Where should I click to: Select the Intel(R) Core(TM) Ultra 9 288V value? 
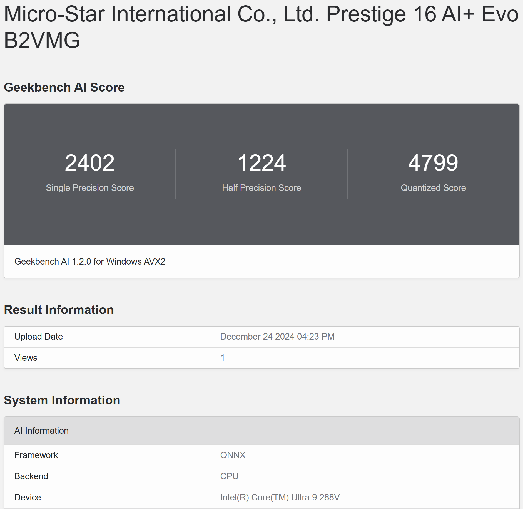coord(280,497)
